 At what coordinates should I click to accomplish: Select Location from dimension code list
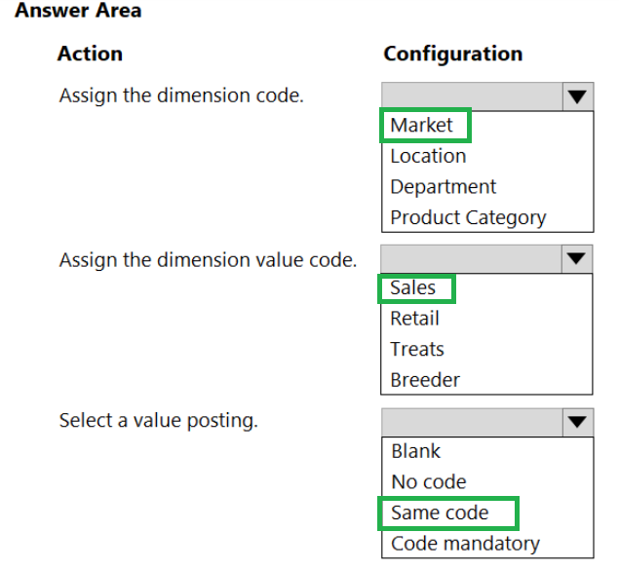428,156
